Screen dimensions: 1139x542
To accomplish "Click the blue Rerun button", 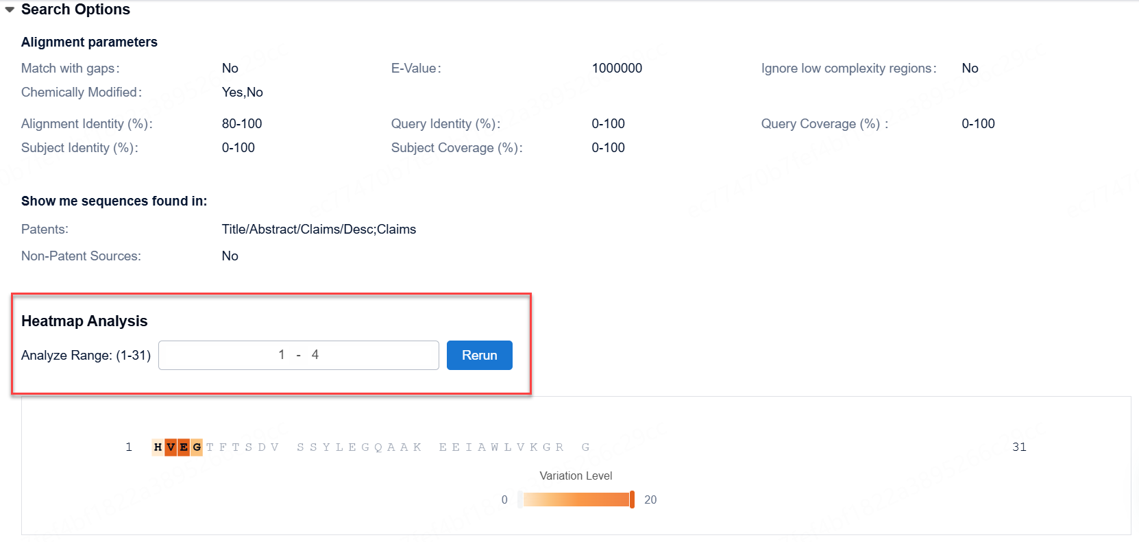I will click(x=479, y=355).
